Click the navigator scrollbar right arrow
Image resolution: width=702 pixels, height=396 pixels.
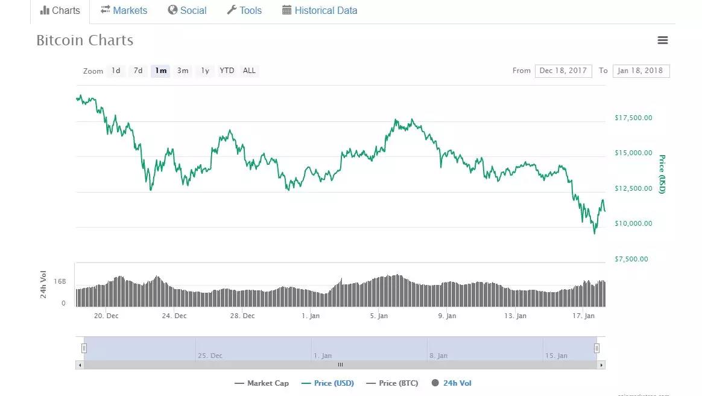click(x=601, y=365)
